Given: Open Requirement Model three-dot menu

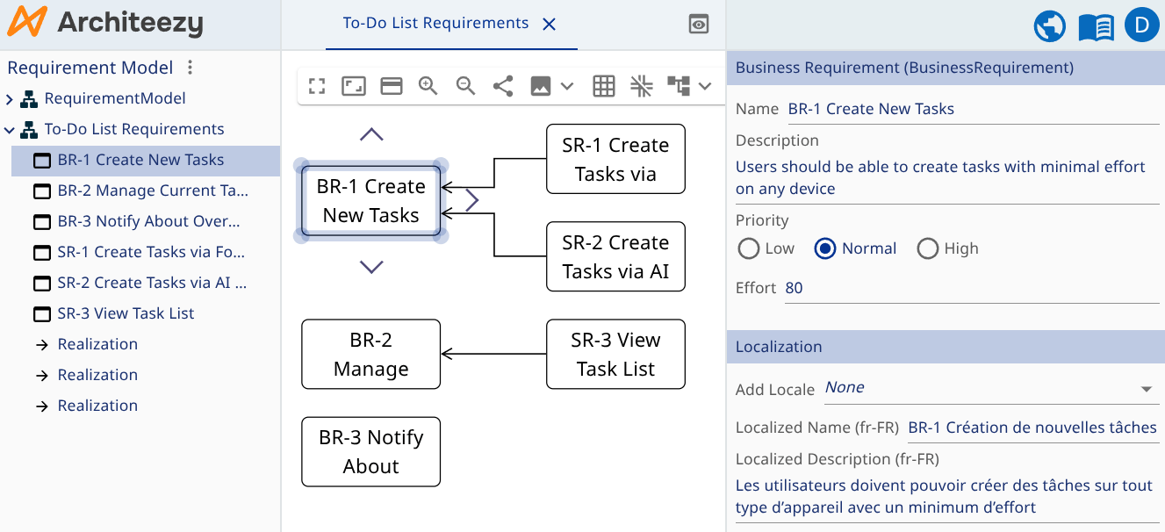Looking at the screenshot, I should pyautogui.click(x=191, y=68).
